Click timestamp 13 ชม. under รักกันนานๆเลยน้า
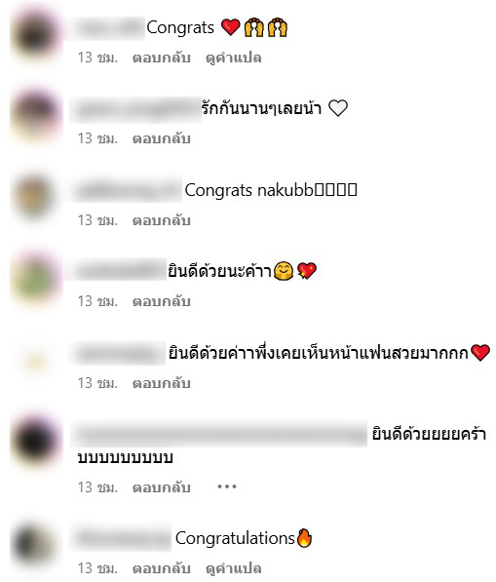Screen dimensions: 496x582 tap(97, 138)
